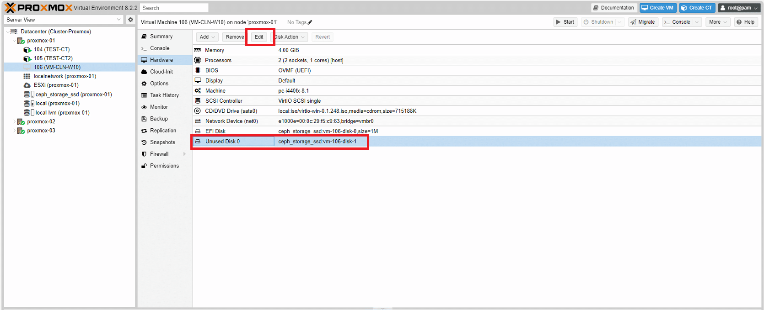Switch to Cloud-Init tab
The width and height of the screenshot is (764, 310).
[x=165, y=72]
